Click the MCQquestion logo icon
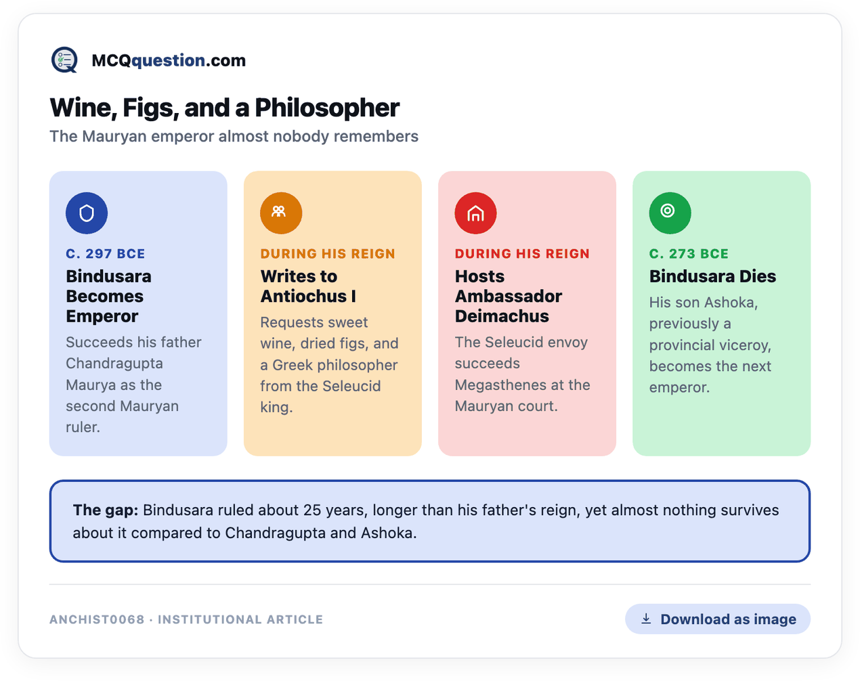Screen dimensions: 860x681 (65, 60)
